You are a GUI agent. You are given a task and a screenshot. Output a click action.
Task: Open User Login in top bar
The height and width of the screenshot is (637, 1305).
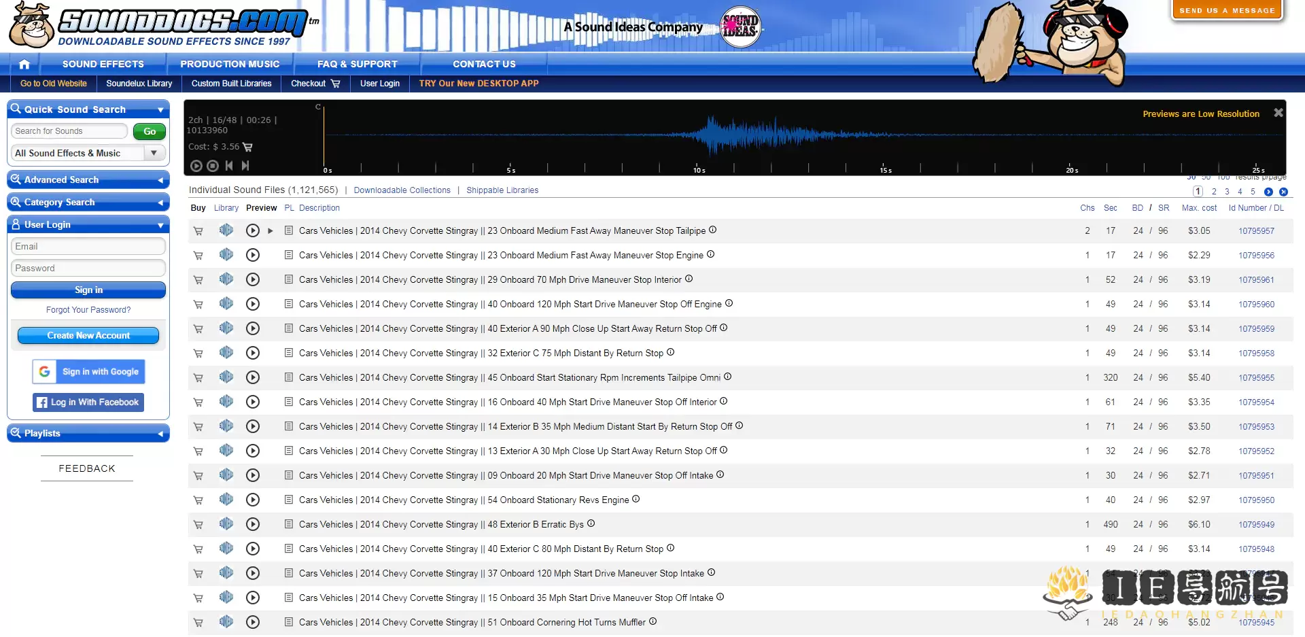(380, 84)
